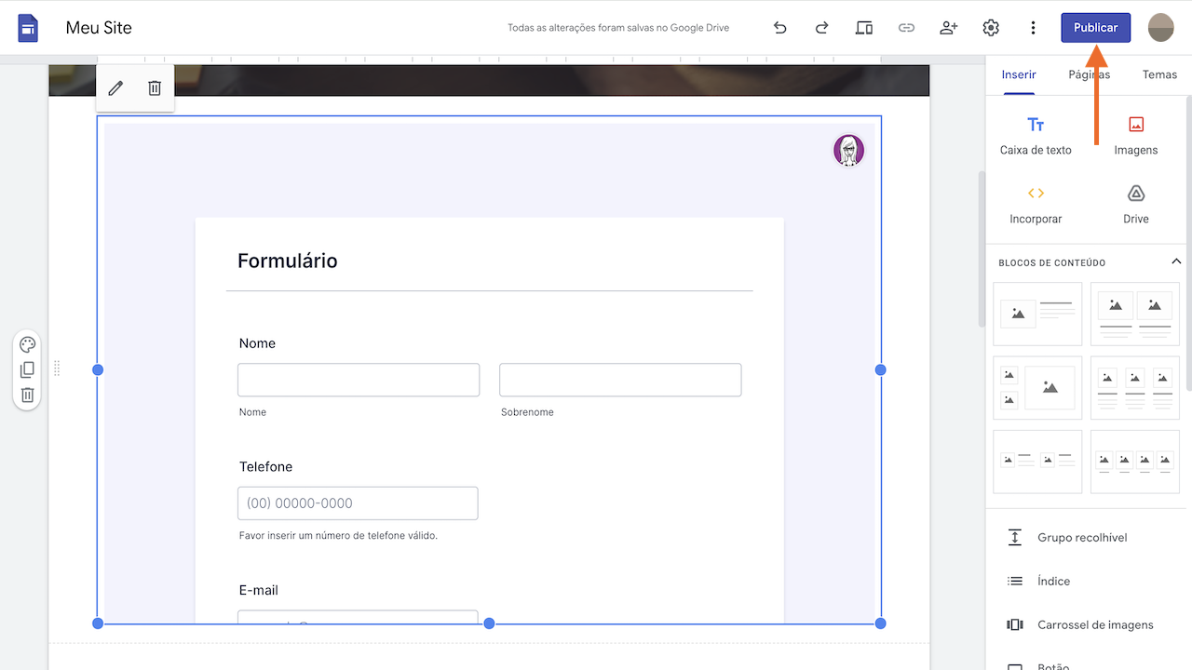This screenshot has width=1192, height=670.
Task: Grab the section drag handle dots
Action: (x=57, y=368)
